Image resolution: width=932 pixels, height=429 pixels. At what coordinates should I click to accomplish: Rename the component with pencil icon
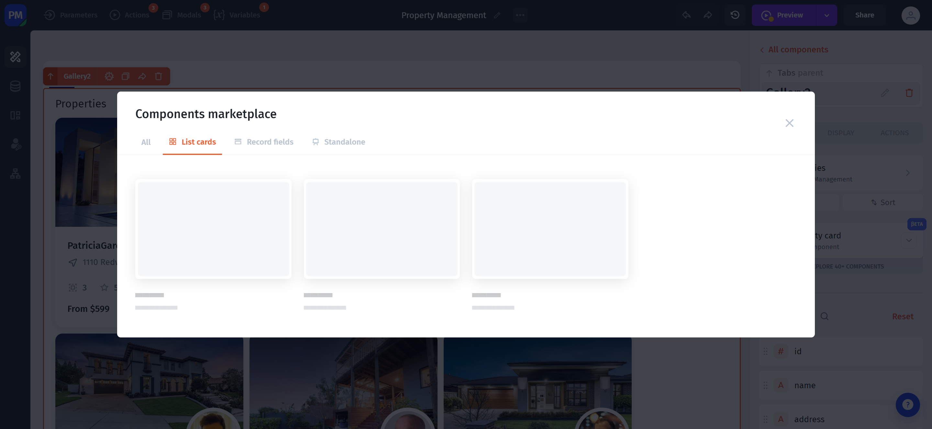coord(885,93)
